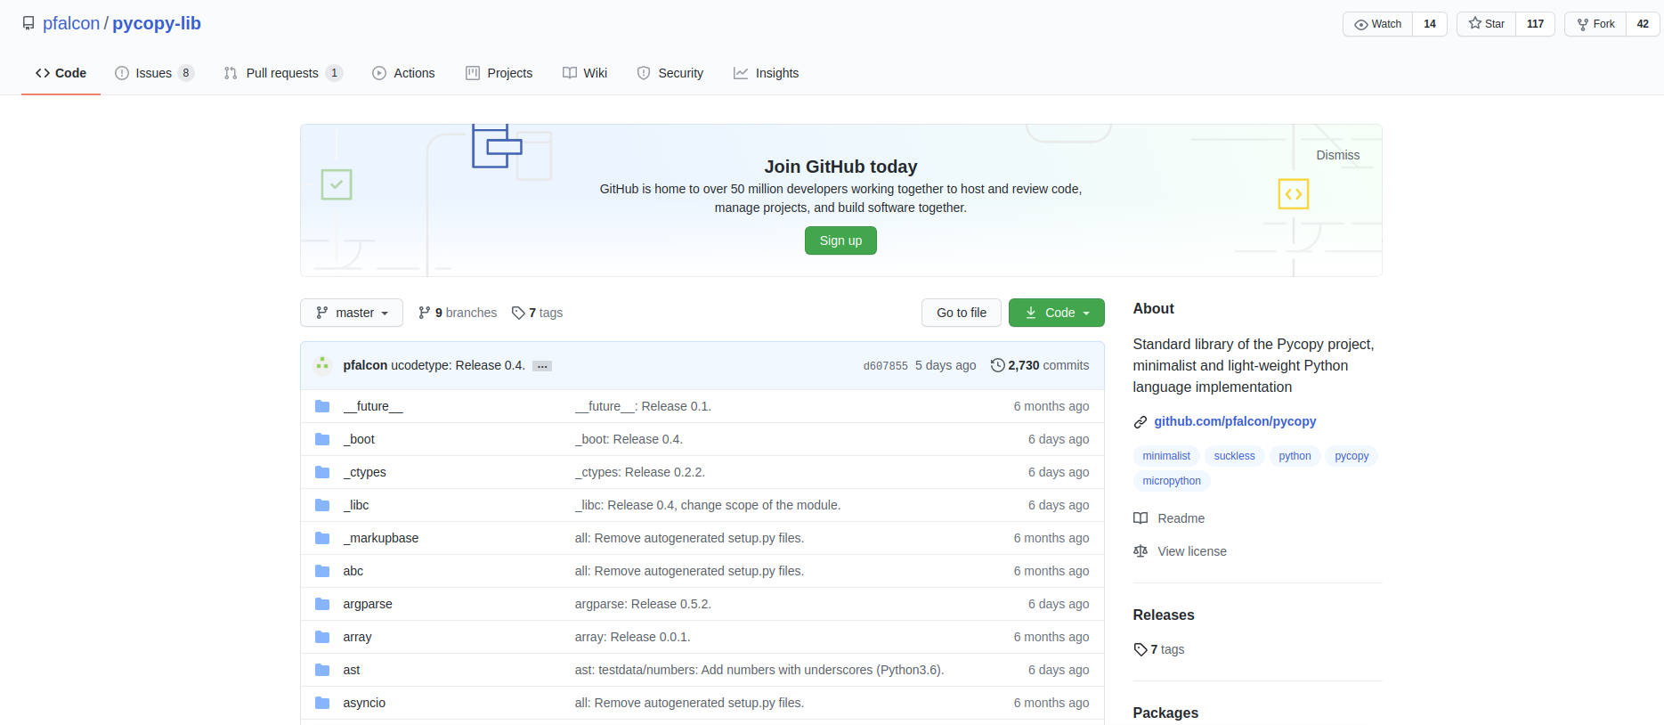Open the Projects tab
This screenshot has height=725, width=1664.
(x=499, y=73)
